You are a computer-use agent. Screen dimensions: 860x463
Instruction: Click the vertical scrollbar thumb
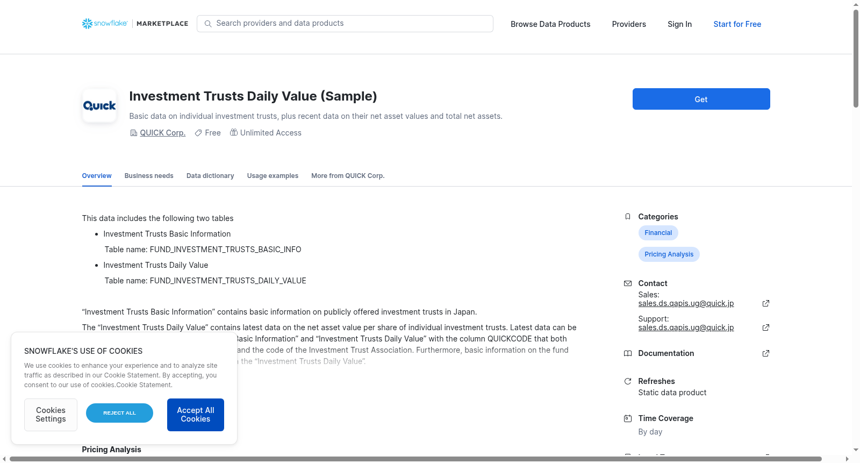pos(856,59)
